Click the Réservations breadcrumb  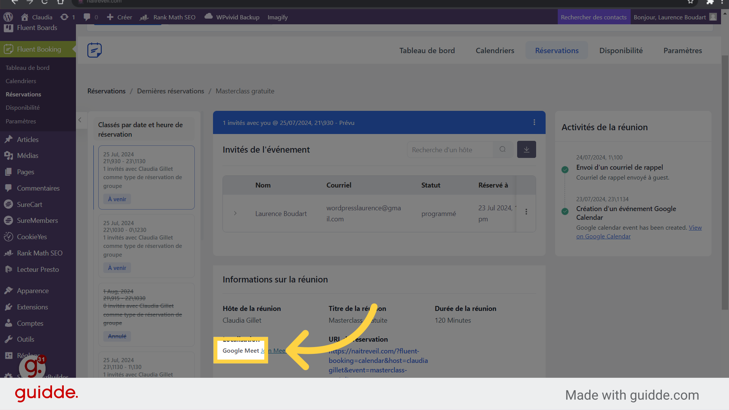click(106, 91)
